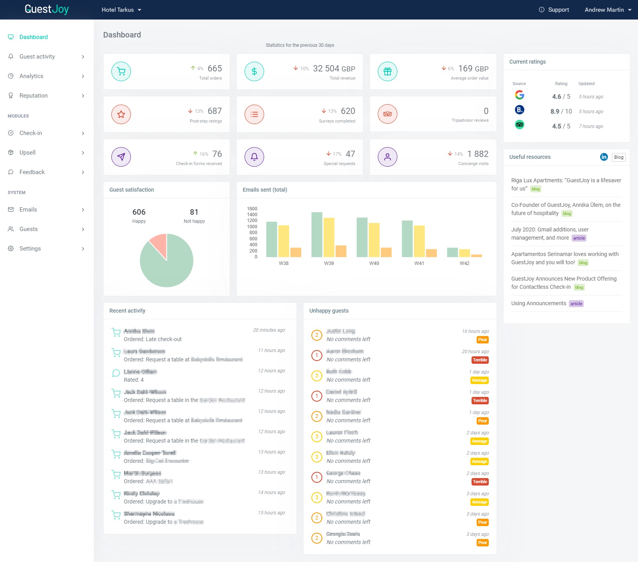Click the Surveys completed list icon

click(x=254, y=114)
